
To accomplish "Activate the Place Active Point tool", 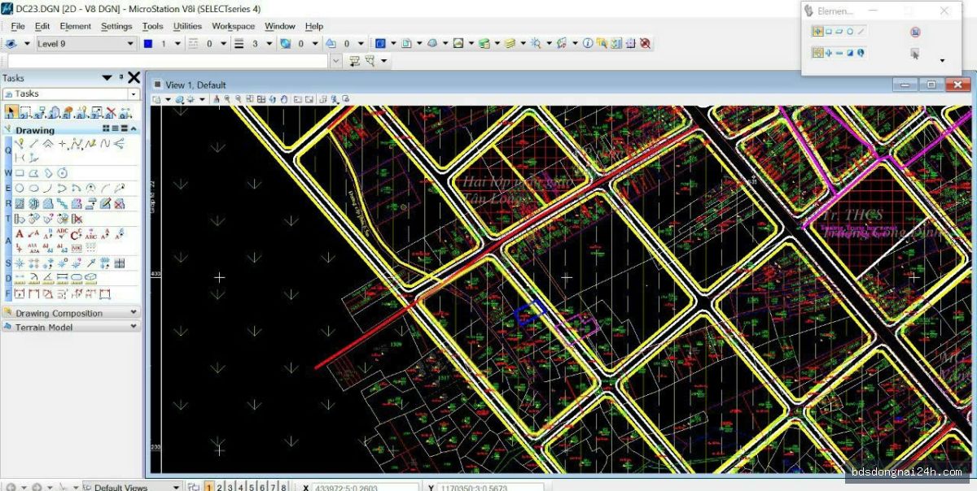I will (62, 144).
